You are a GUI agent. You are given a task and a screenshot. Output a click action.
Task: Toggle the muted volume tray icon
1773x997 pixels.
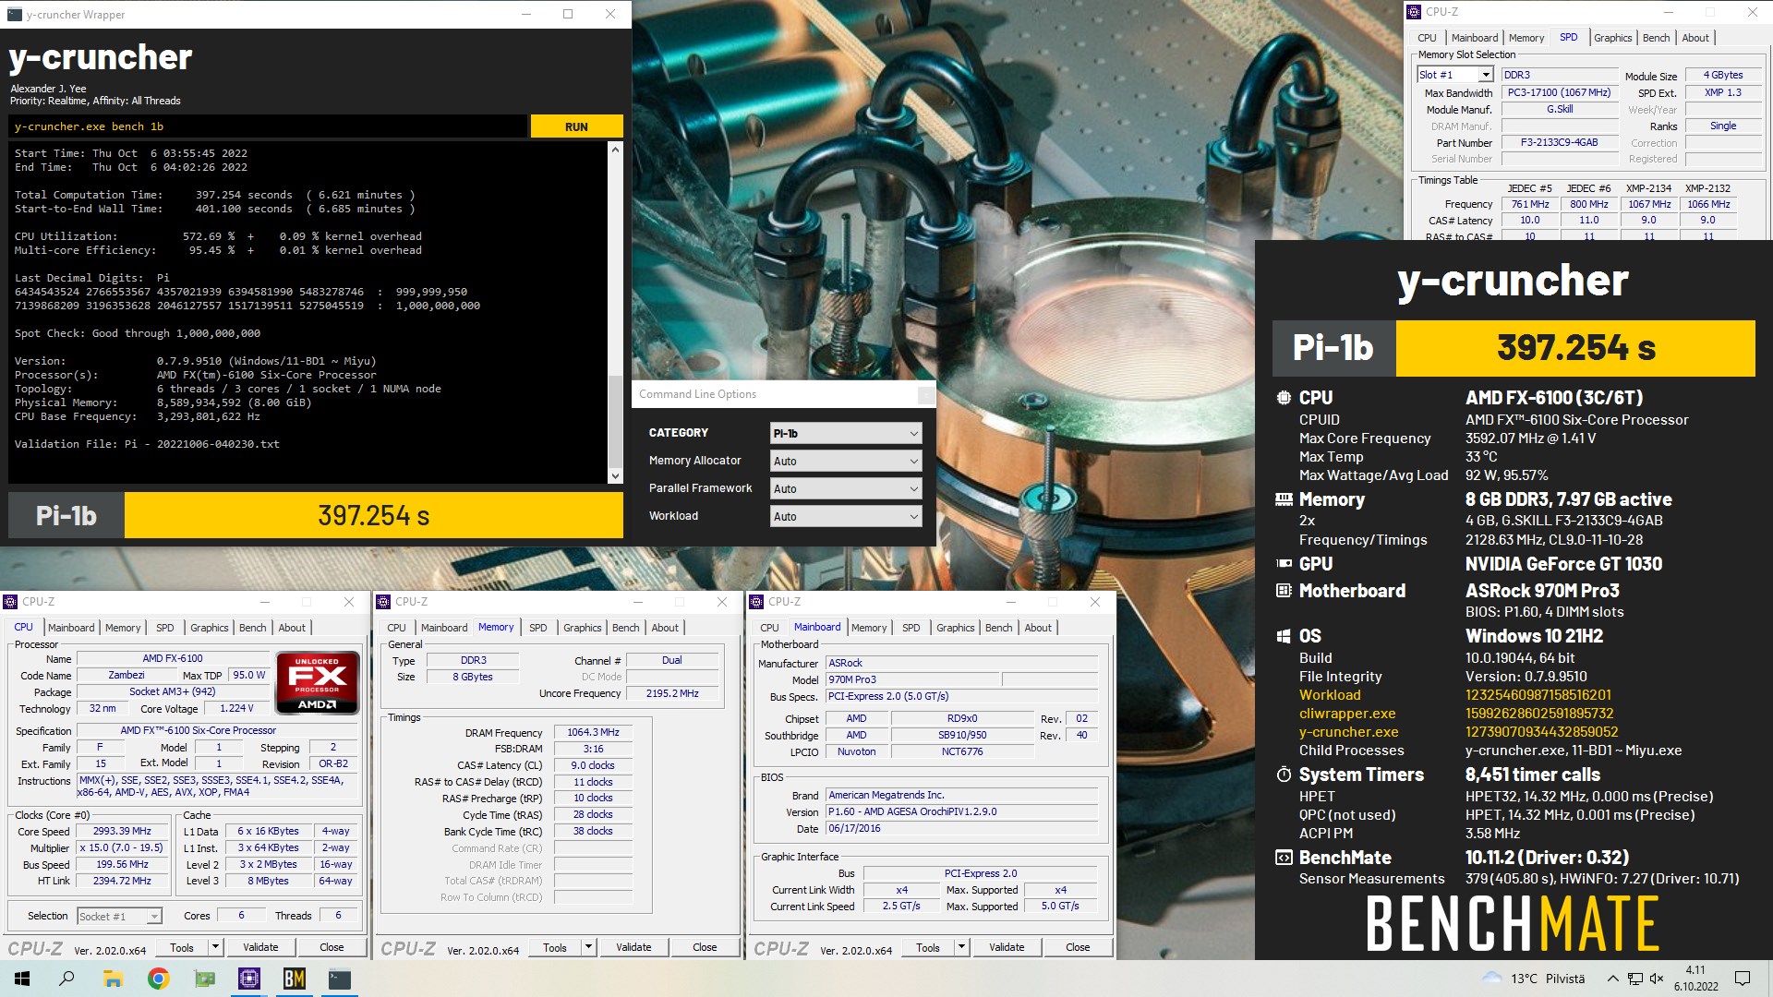[x=1657, y=979]
